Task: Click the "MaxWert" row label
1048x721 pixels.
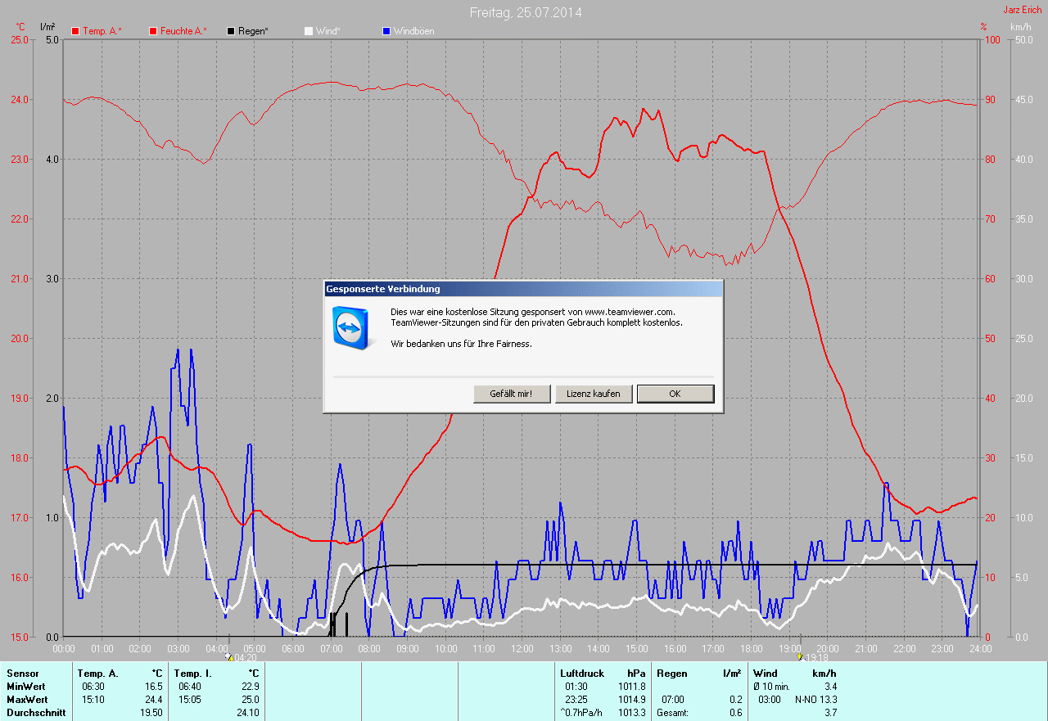Action: (x=27, y=700)
